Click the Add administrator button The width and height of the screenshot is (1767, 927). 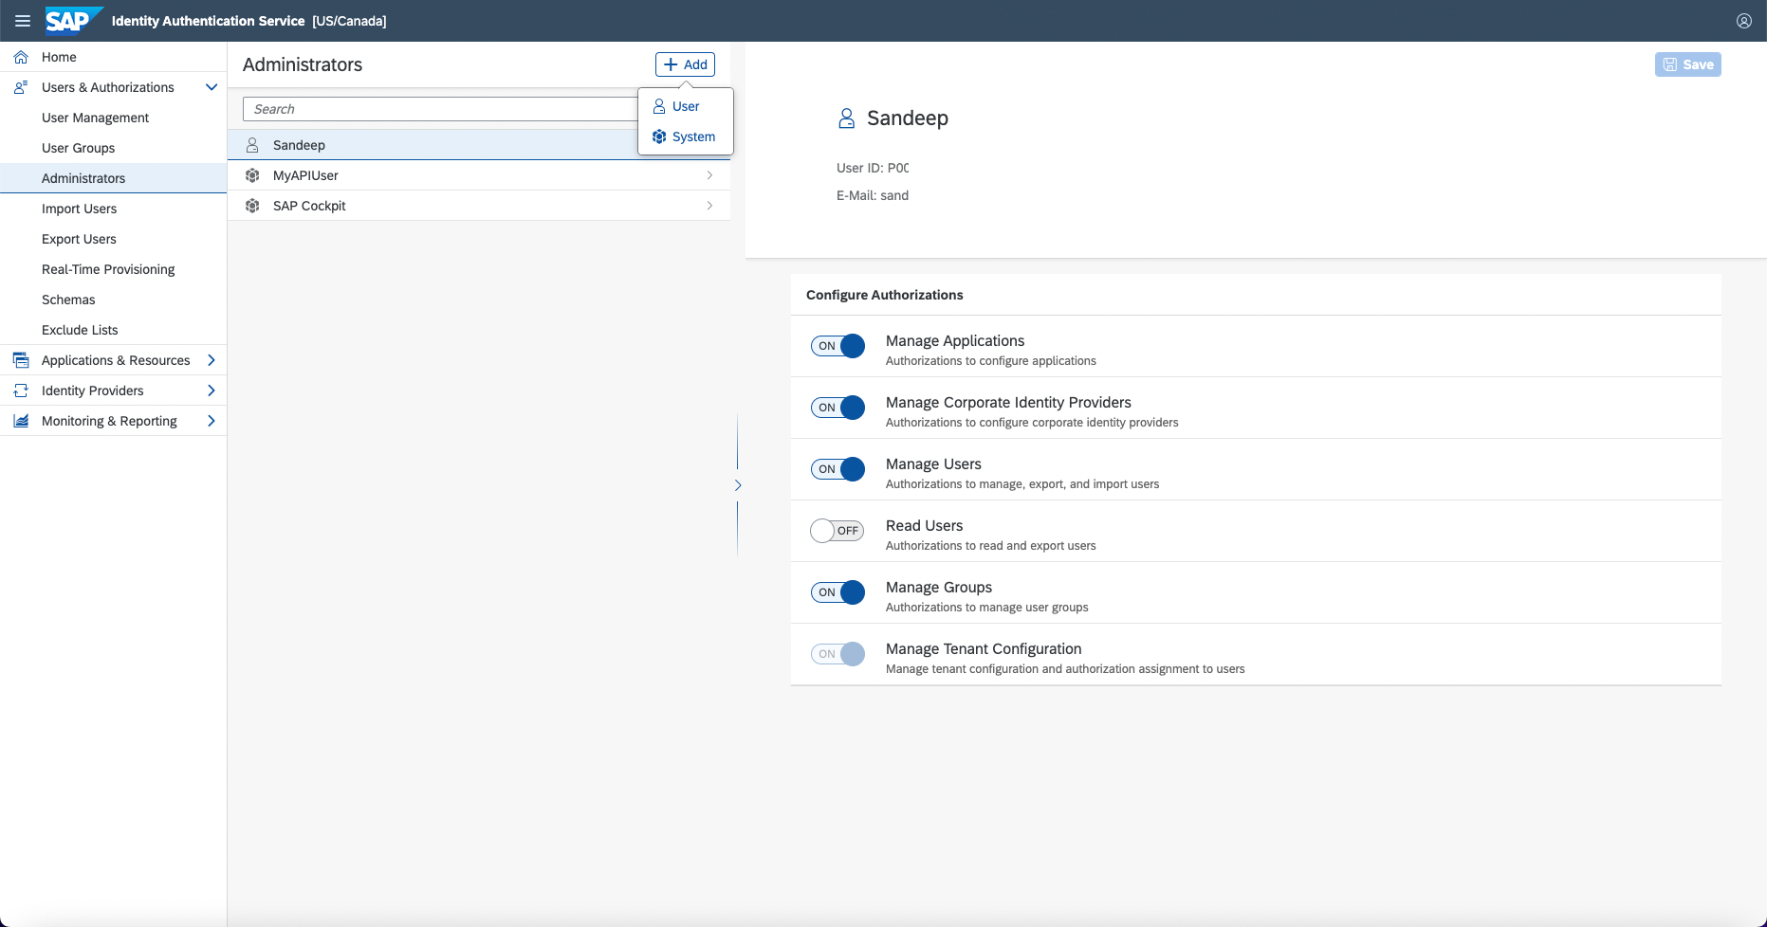(x=685, y=64)
